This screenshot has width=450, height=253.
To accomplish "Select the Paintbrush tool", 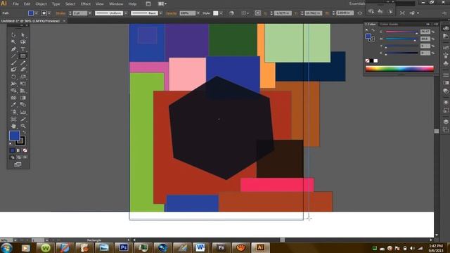I will coord(13,63).
